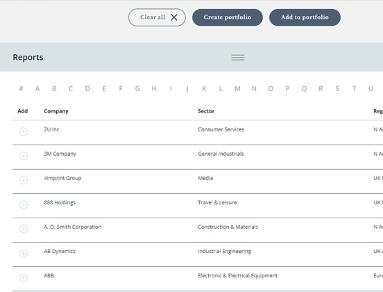Filter companies by letter M
This screenshot has height=292, width=383.
(x=237, y=88)
